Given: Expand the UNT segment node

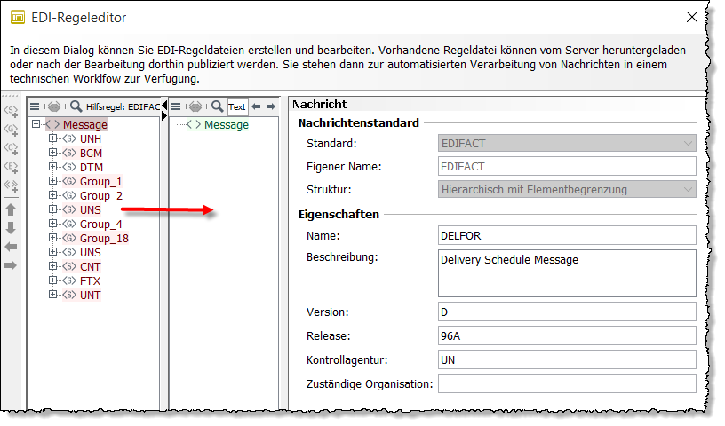Looking at the screenshot, I should tap(52, 295).
